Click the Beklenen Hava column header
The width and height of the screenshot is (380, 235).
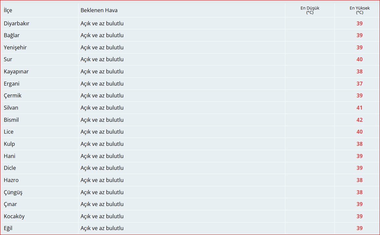[99, 11]
